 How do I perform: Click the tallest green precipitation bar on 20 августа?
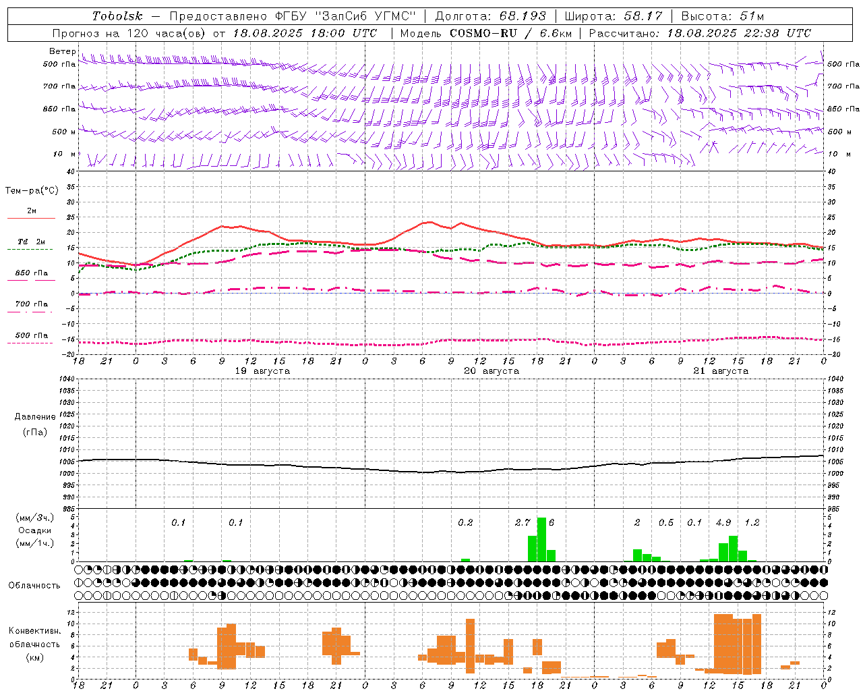pyautogui.click(x=541, y=540)
